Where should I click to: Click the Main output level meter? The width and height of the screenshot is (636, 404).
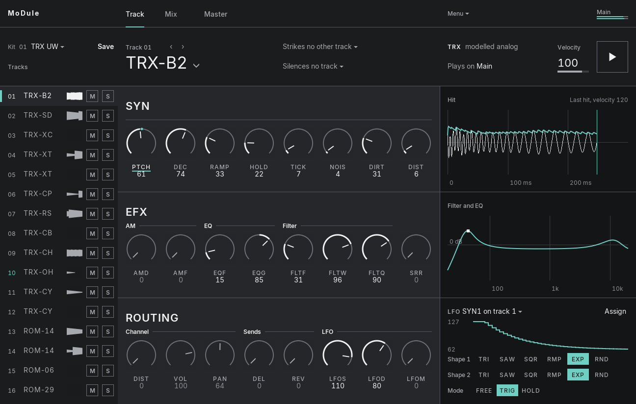tap(612, 18)
